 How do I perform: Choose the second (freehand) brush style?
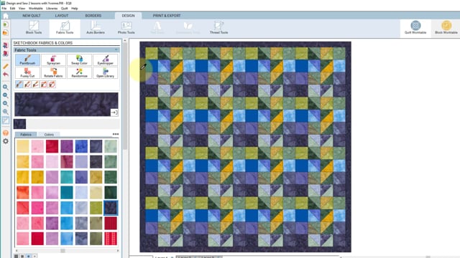27,85
